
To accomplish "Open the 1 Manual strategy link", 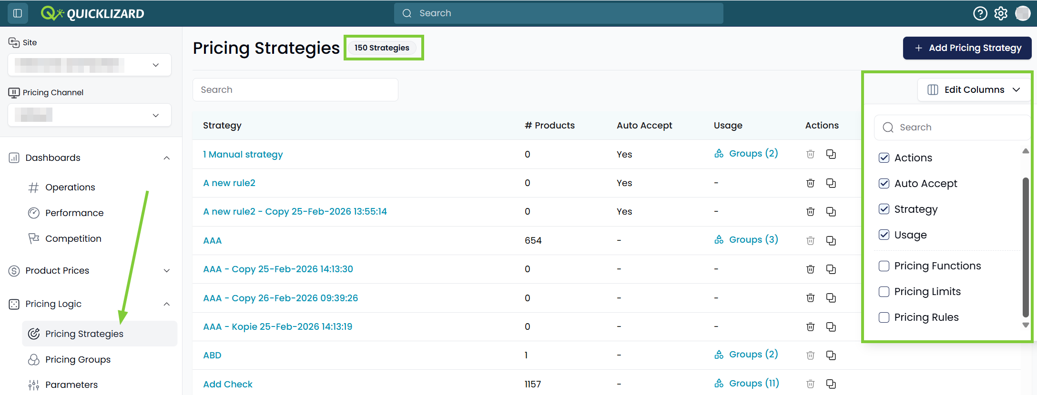I will (x=243, y=155).
